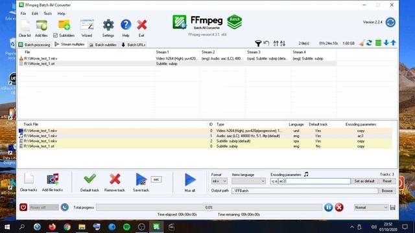Open File Explorer from the taskbar

82,227
